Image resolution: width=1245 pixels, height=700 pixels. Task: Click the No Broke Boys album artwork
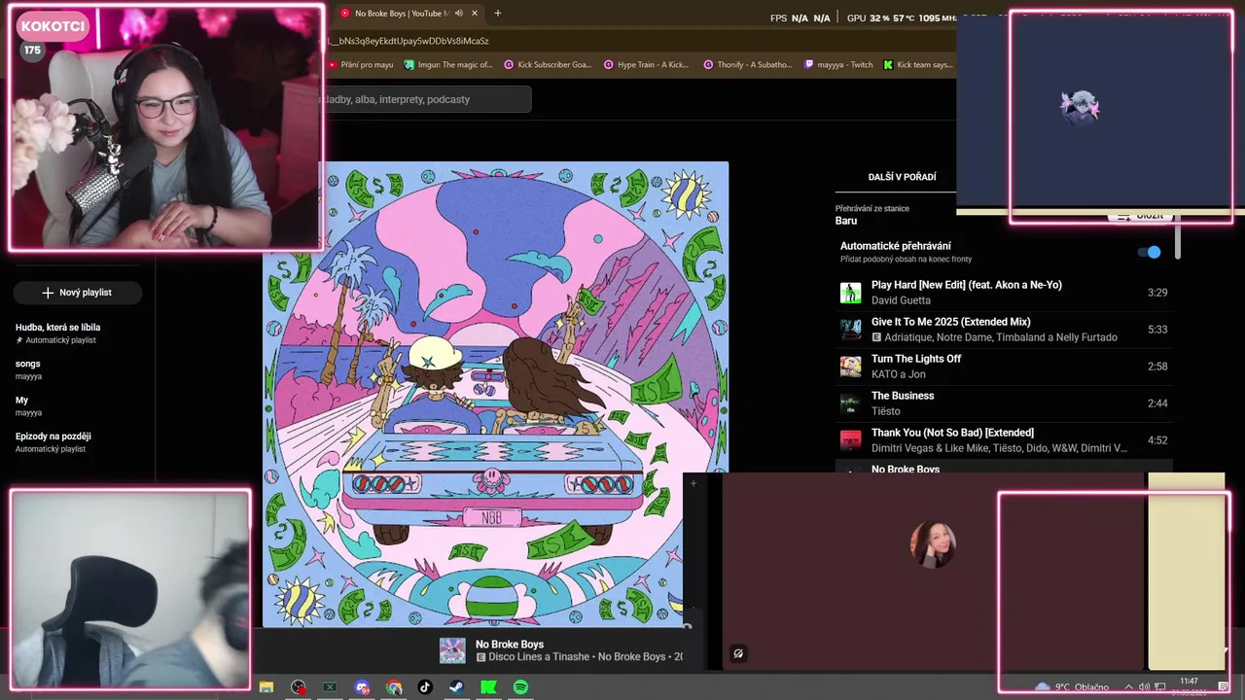[x=496, y=395]
